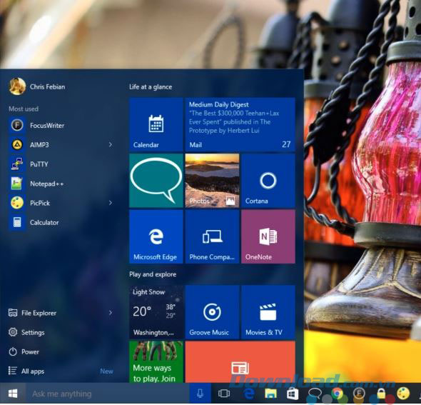The image size is (421, 405).
Task: Launch the Microsoft Edge tile
Action: [x=156, y=236]
